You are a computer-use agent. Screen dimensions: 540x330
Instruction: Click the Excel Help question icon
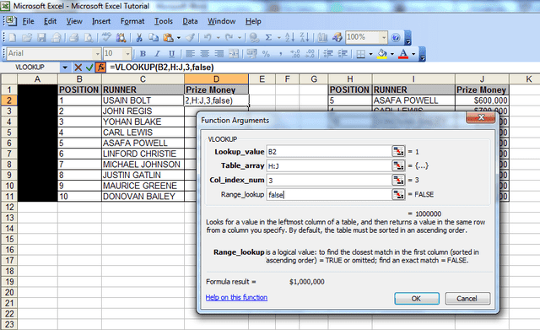pyautogui.click(x=396, y=37)
